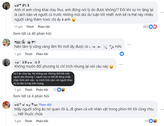Click like reaction beside count 31
Viewport: 164px width, 126px height.
click(x=151, y=121)
